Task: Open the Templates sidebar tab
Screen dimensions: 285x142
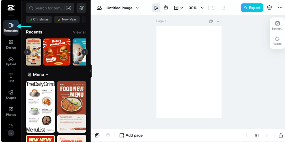Action: [11, 28]
